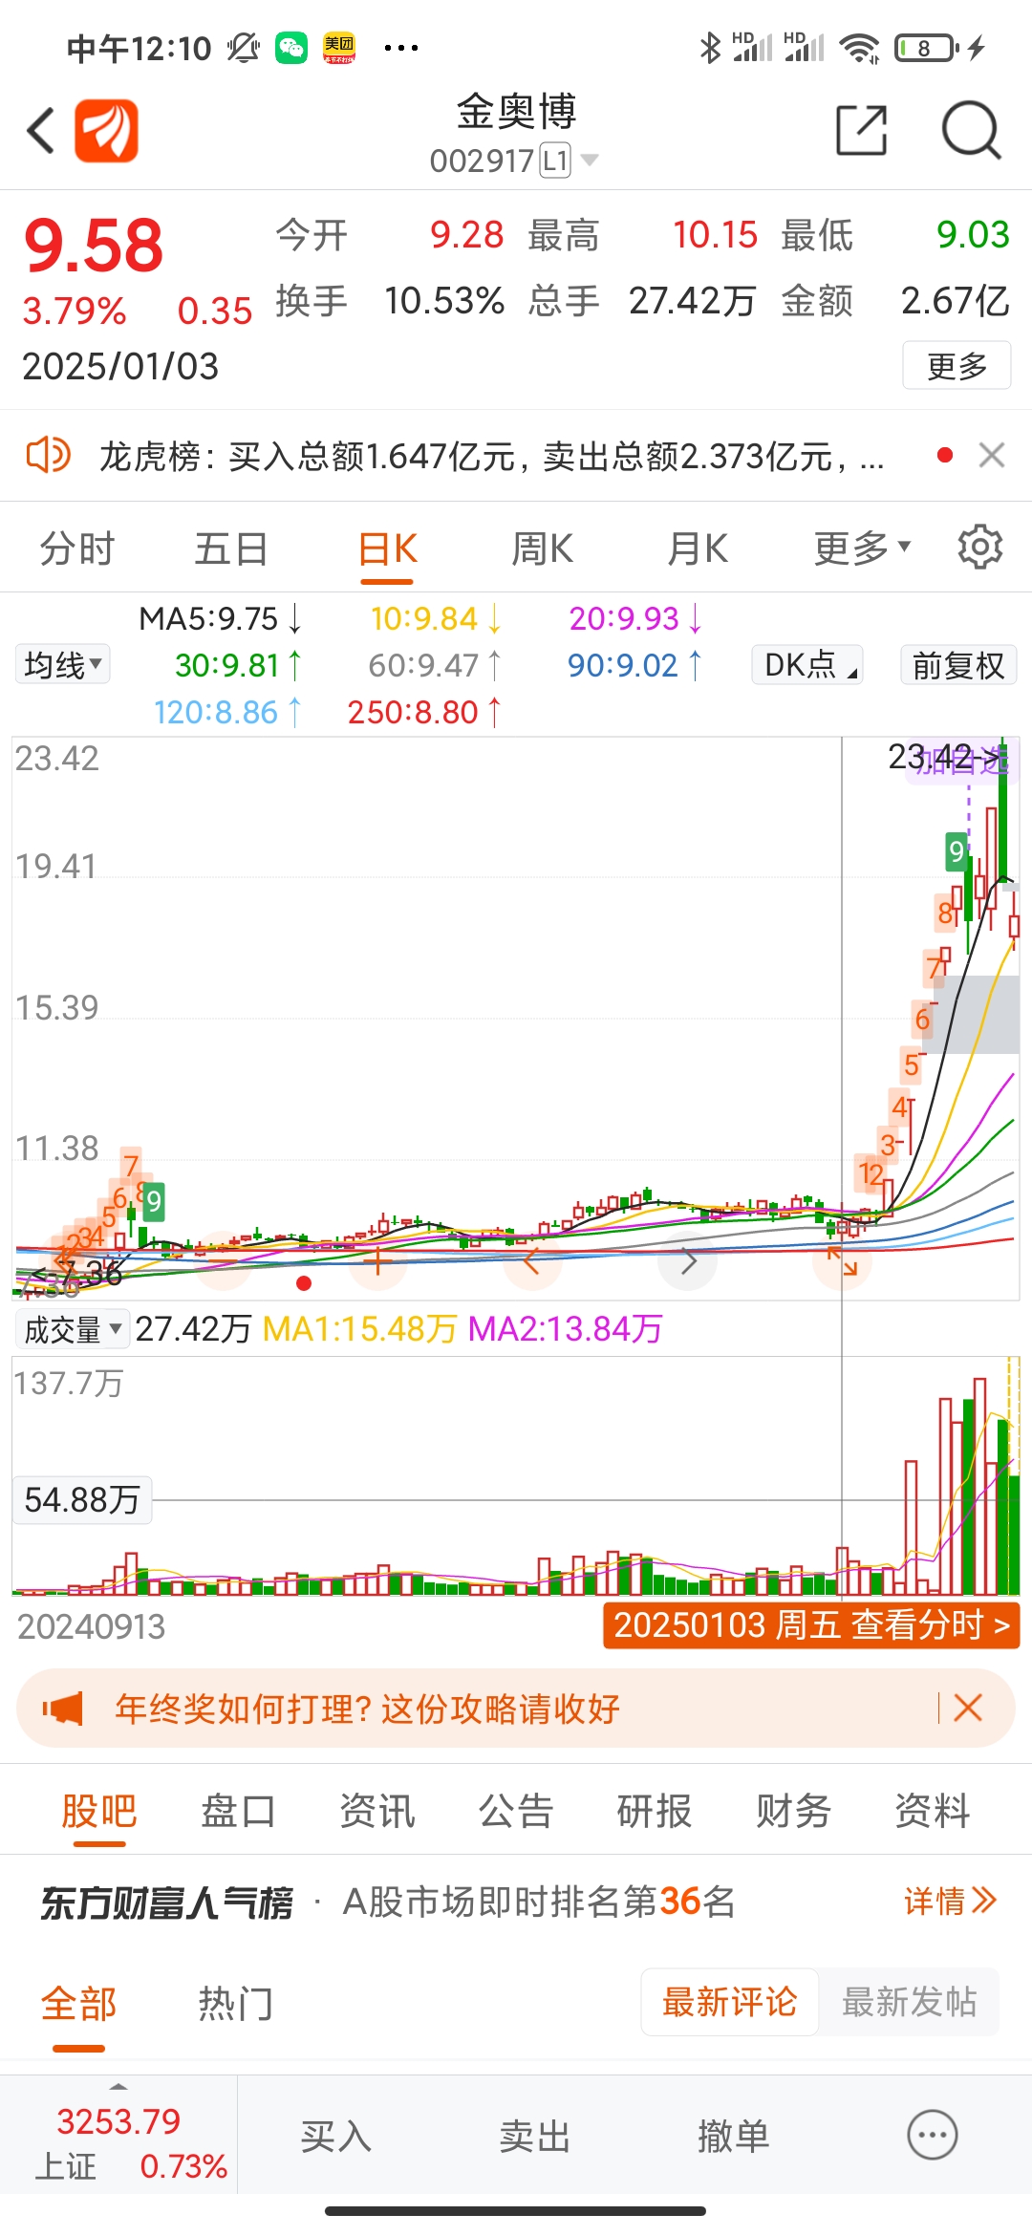1032x2236 pixels.
Task: Tap 详情 link for popularity ranking
Action: (x=950, y=1901)
